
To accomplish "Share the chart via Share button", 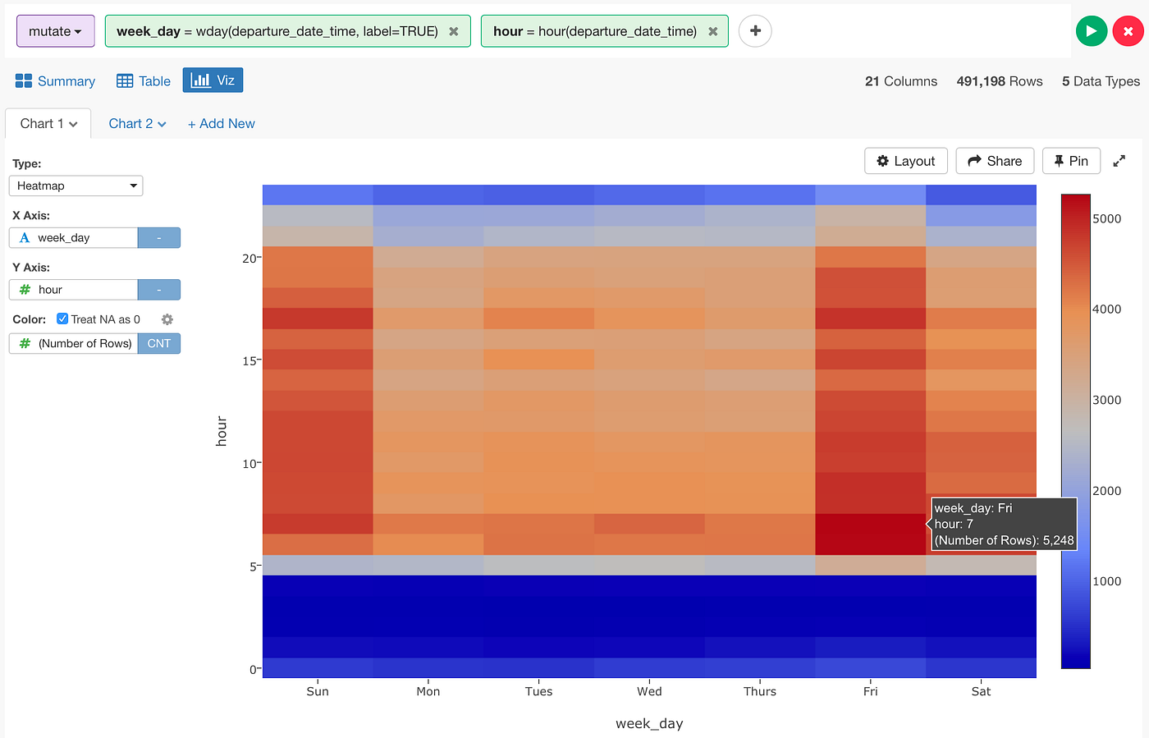I will coord(995,161).
